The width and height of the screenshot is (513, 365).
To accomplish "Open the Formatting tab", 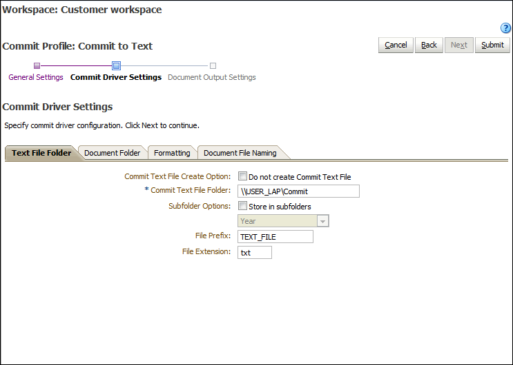I will pos(172,153).
